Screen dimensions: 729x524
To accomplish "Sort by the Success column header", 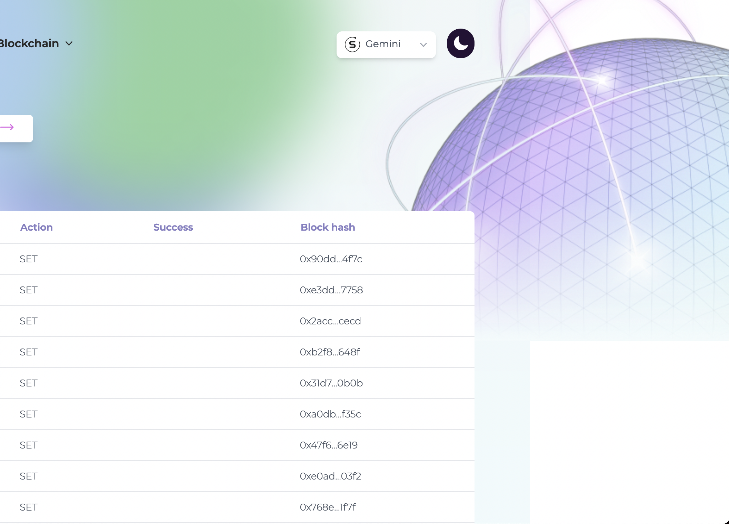I will click(173, 227).
